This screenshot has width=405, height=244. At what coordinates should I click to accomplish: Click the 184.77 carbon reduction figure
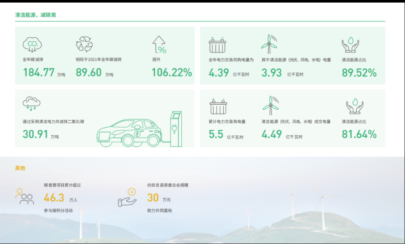pos(38,72)
